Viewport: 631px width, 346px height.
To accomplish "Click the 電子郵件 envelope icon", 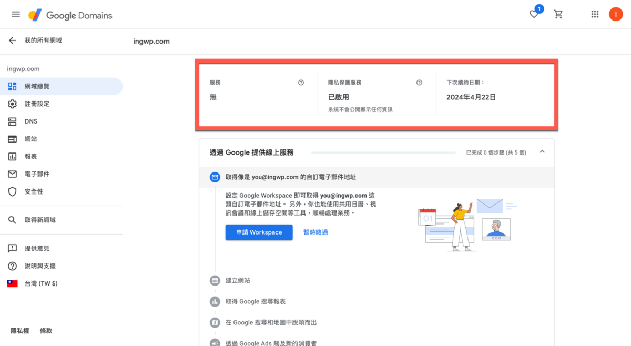I will click(12, 174).
